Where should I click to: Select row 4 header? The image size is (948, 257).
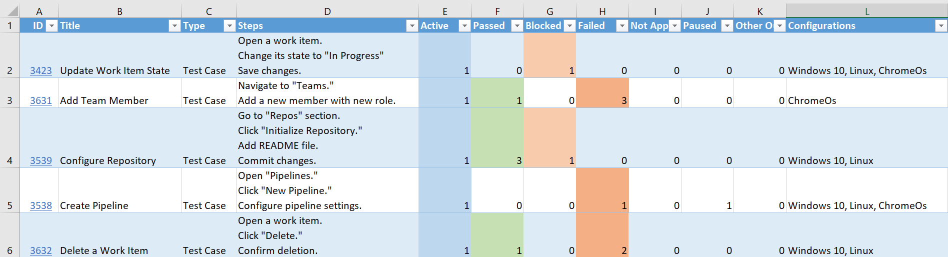[x=9, y=160]
